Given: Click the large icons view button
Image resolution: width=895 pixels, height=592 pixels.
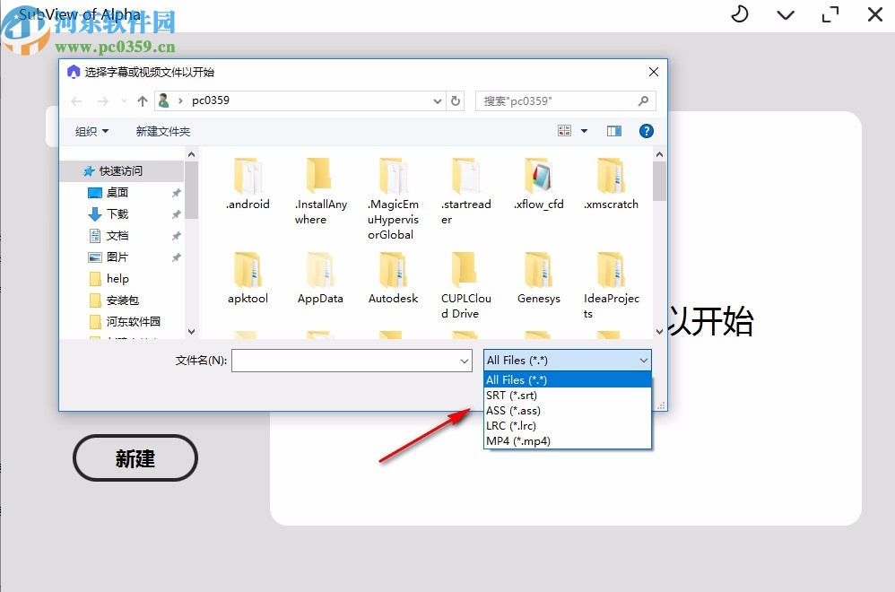Looking at the screenshot, I should pos(565,130).
